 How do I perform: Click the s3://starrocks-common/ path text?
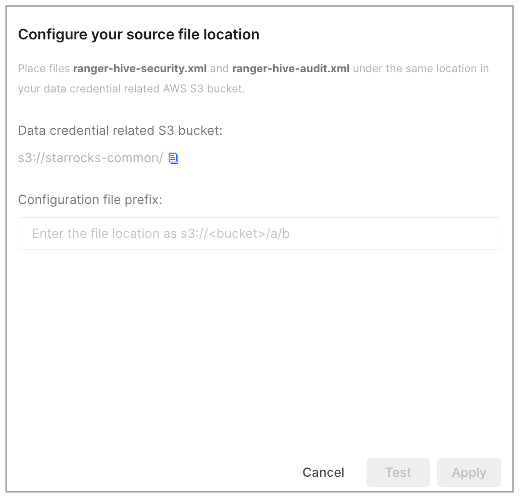click(90, 158)
